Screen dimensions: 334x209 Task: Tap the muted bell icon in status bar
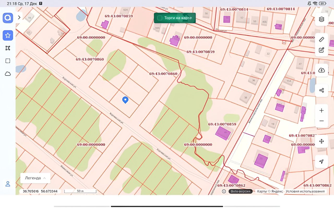tap(309, 3)
